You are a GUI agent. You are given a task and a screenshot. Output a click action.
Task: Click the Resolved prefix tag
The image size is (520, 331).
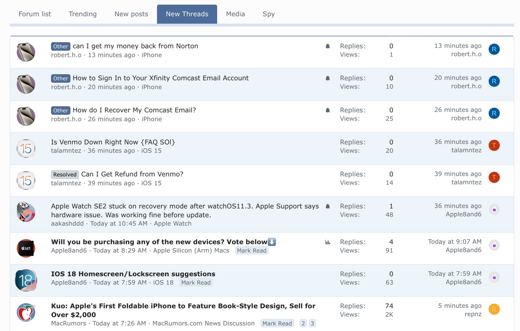point(65,175)
